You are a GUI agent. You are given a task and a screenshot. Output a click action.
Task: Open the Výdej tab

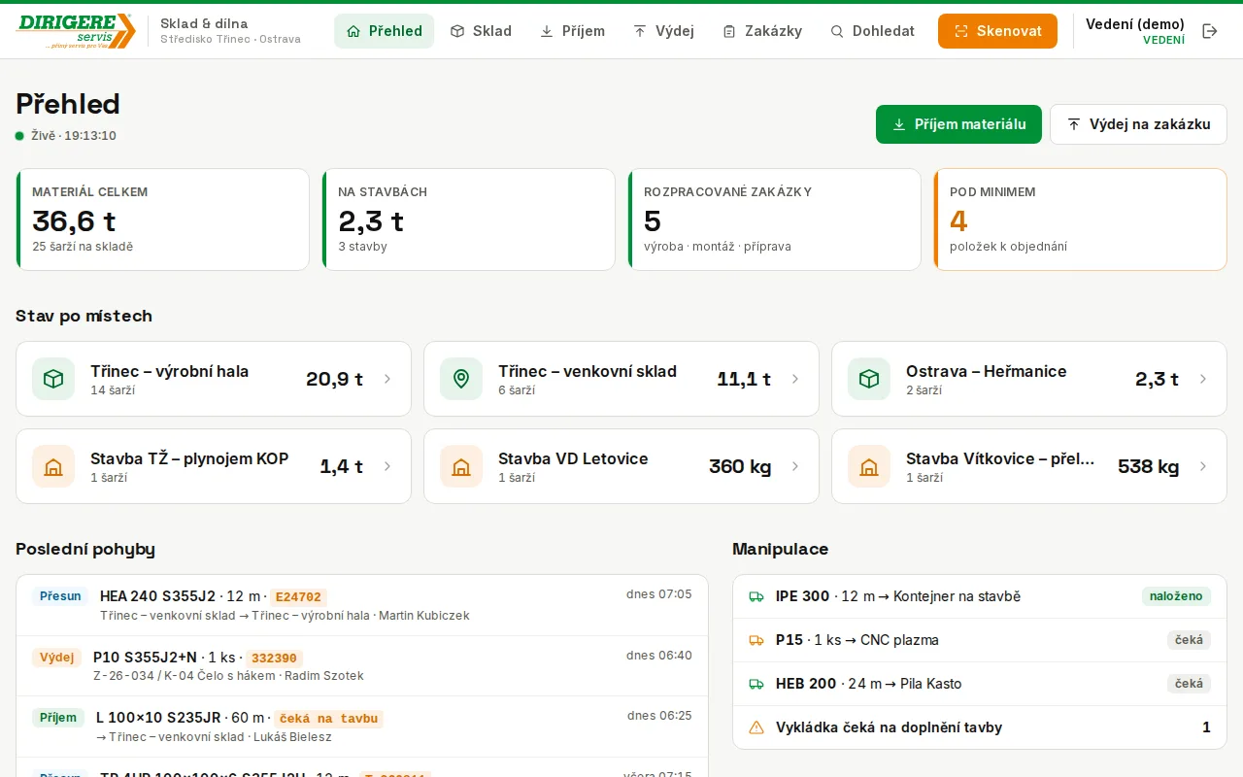663,31
